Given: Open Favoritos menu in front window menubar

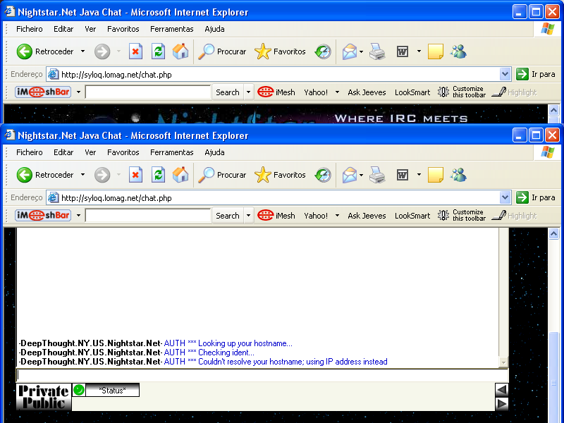Looking at the screenshot, I should pos(123,152).
